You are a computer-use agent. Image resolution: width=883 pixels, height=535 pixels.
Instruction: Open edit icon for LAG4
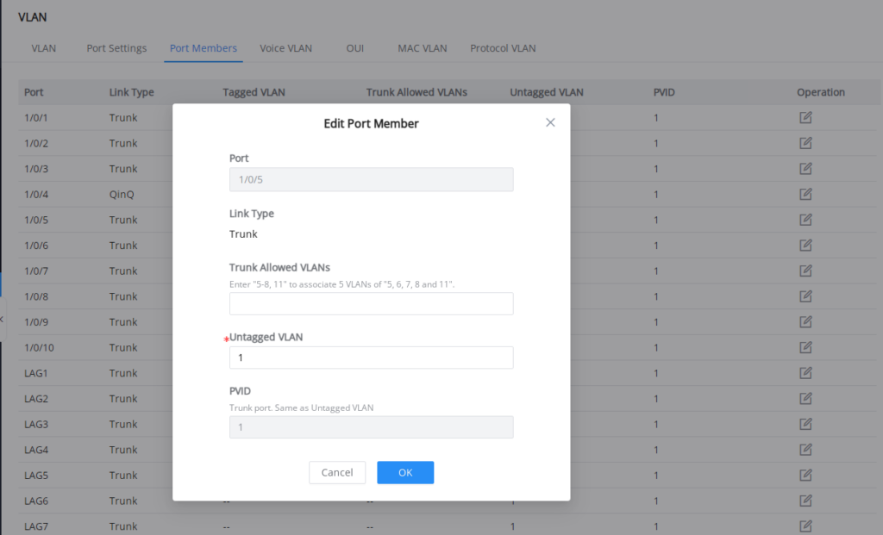(x=805, y=450)
